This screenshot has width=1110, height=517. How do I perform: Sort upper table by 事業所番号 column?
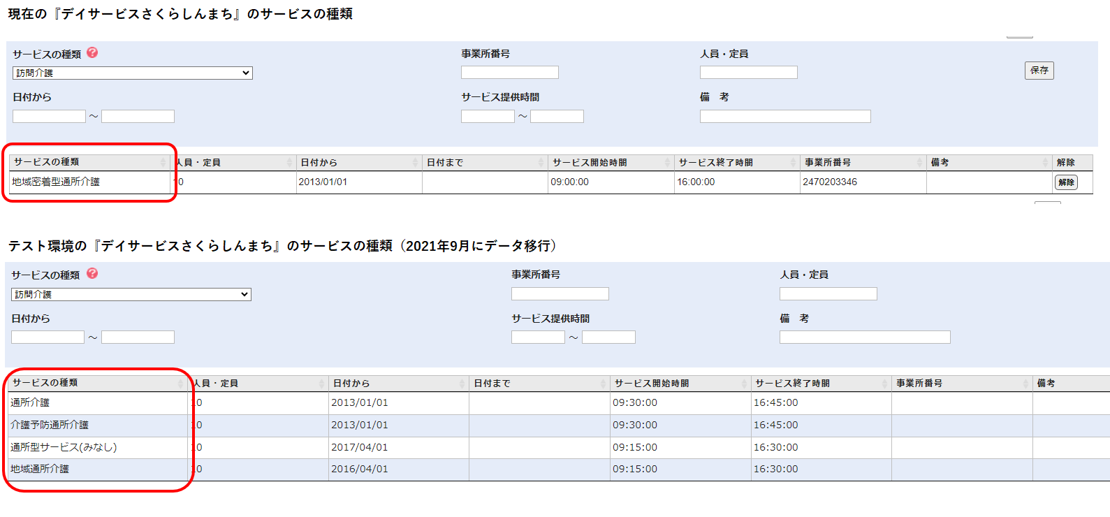(x=862, y=162)
